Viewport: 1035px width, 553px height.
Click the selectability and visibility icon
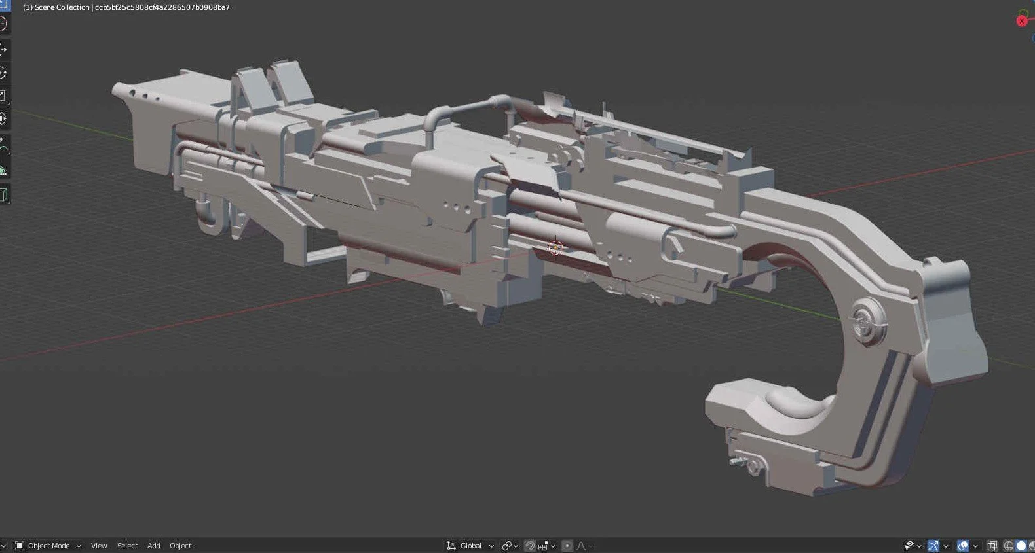909,546
